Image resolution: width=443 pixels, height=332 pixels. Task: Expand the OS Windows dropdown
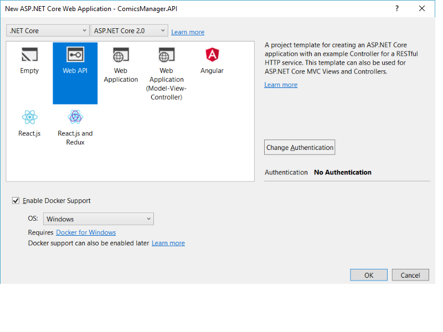[99, 219]
